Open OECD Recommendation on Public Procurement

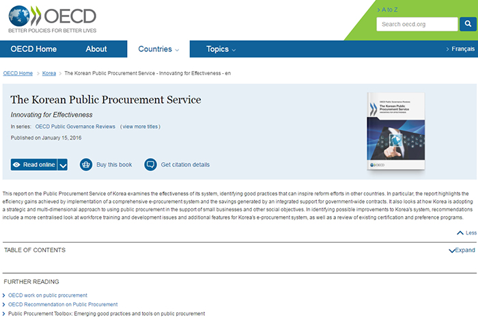(63, 304)
